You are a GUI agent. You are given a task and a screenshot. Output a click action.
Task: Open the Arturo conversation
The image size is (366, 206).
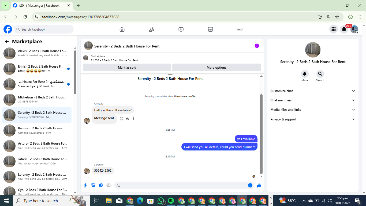(37, 146)
